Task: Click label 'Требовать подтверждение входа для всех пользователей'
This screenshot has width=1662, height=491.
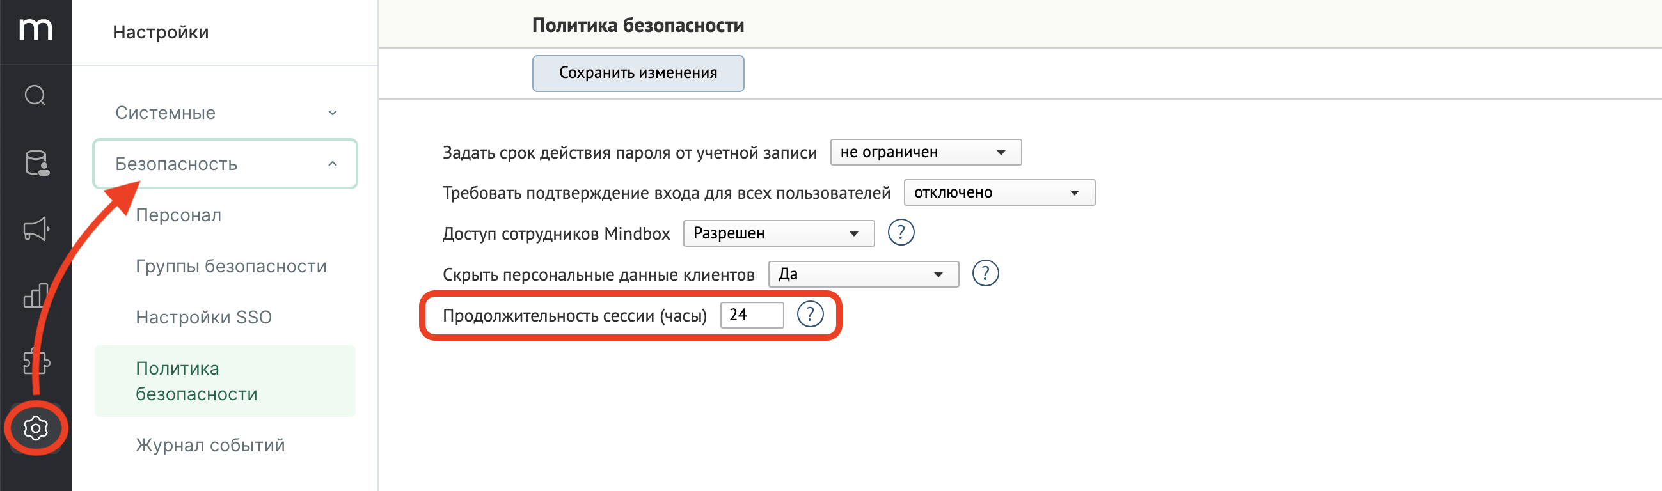Action: [666, 193]
